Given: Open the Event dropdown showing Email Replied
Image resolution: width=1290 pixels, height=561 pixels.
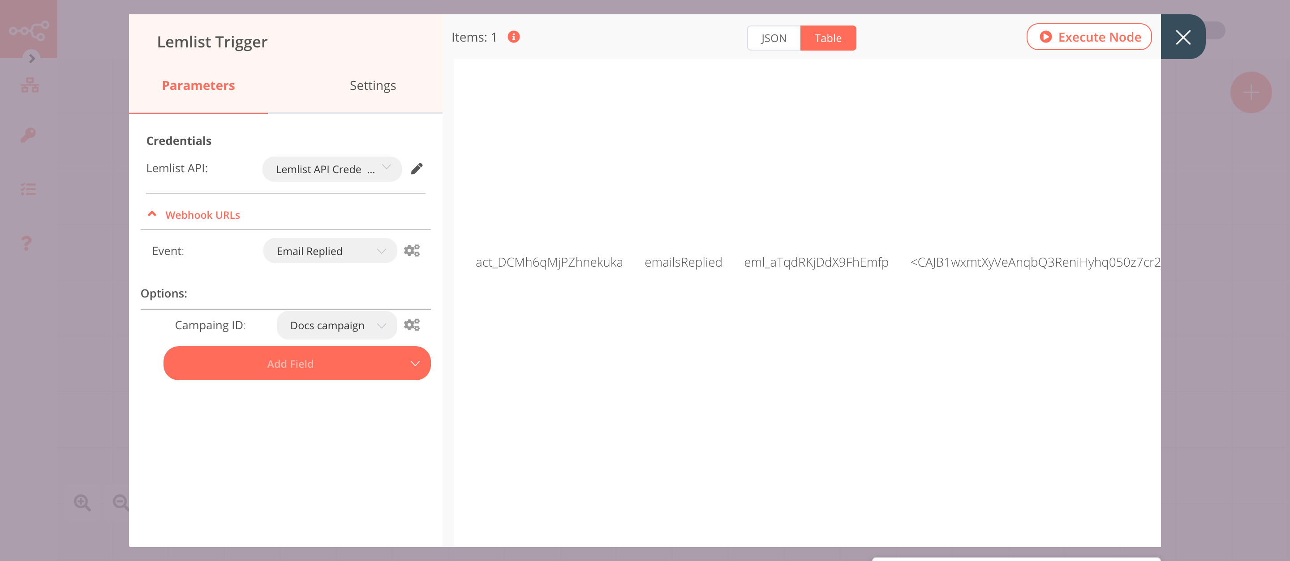Looking at the screenshot, I should [x=330, y=251].
